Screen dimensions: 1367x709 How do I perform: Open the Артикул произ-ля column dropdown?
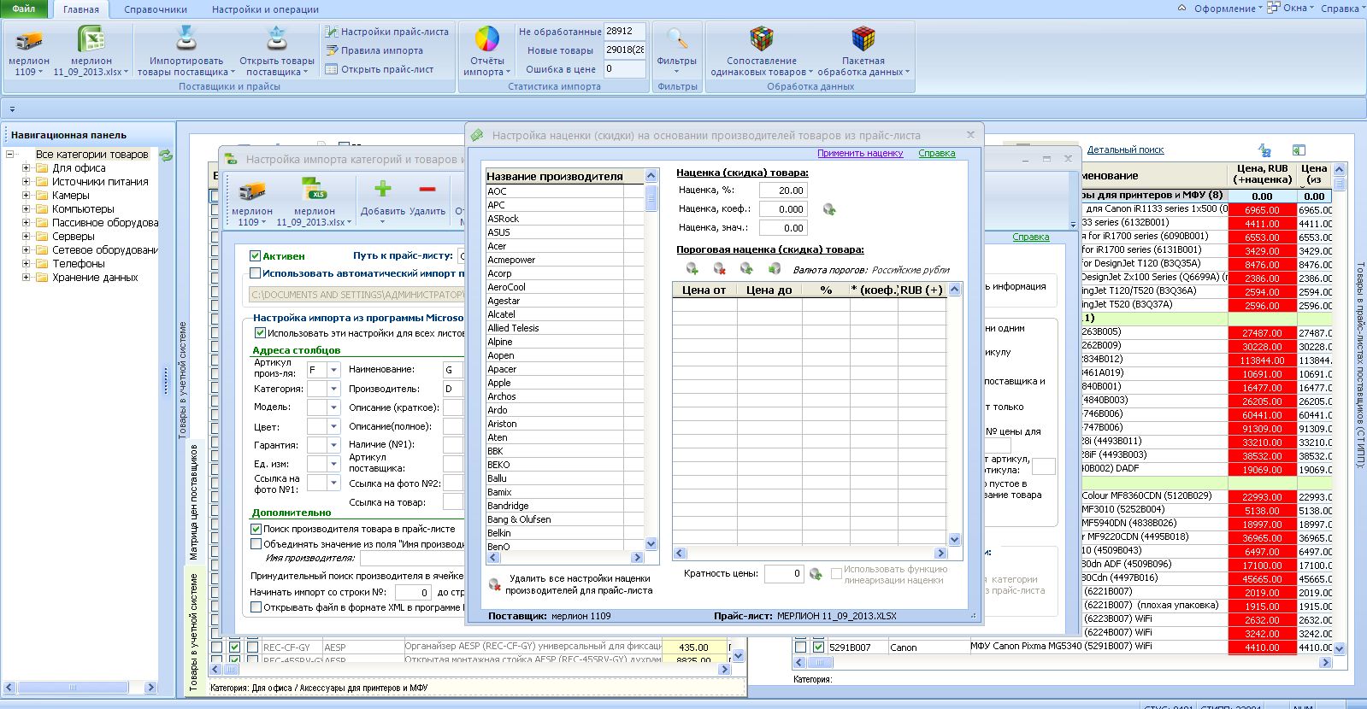click(333, 370)
